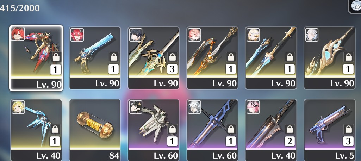Select the red and gold gauntlets weapon card
361x161 pixels.
pos(36,58)
